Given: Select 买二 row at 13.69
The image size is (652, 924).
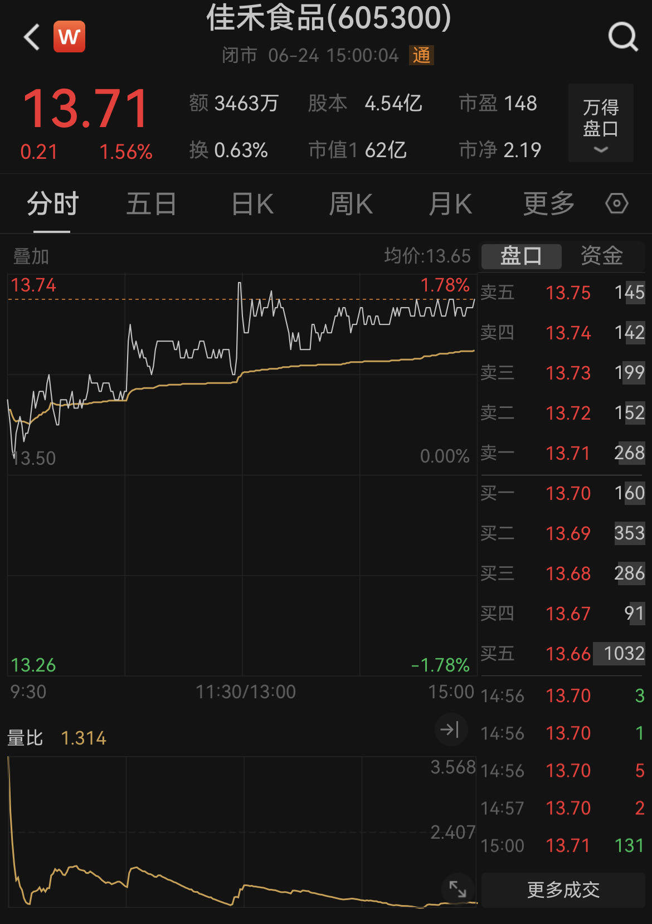Looking at the screenshot, I should coord(563,533).
